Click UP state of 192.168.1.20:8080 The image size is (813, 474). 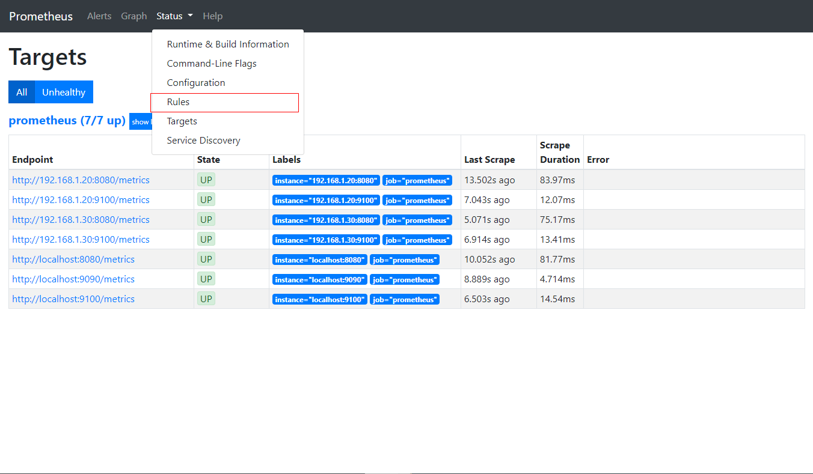pos(206,180)
